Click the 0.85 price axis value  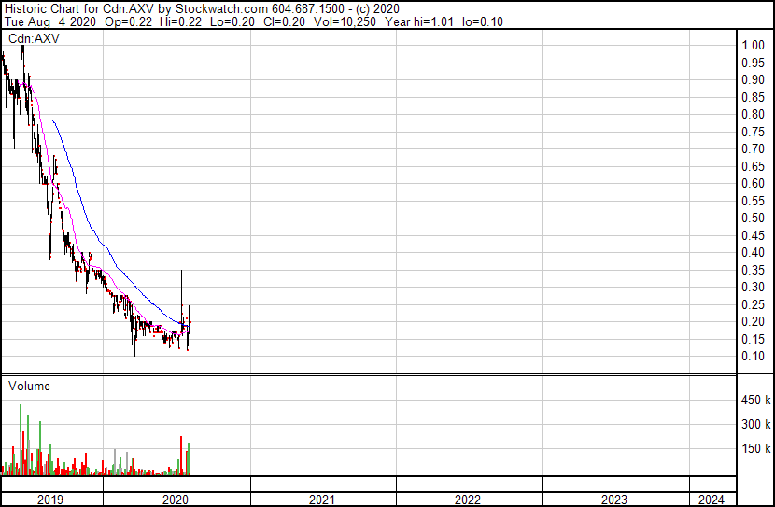[x=754, y=97]
